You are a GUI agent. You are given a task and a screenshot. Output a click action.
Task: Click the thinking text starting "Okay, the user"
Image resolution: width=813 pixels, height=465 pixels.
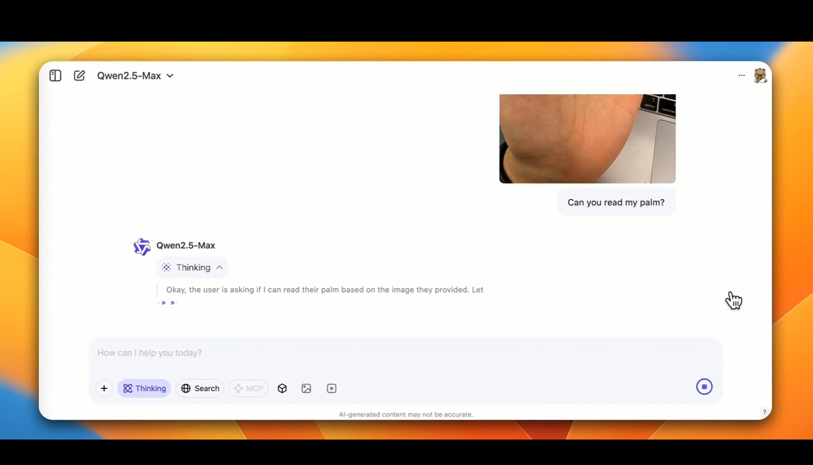[324, 290]
